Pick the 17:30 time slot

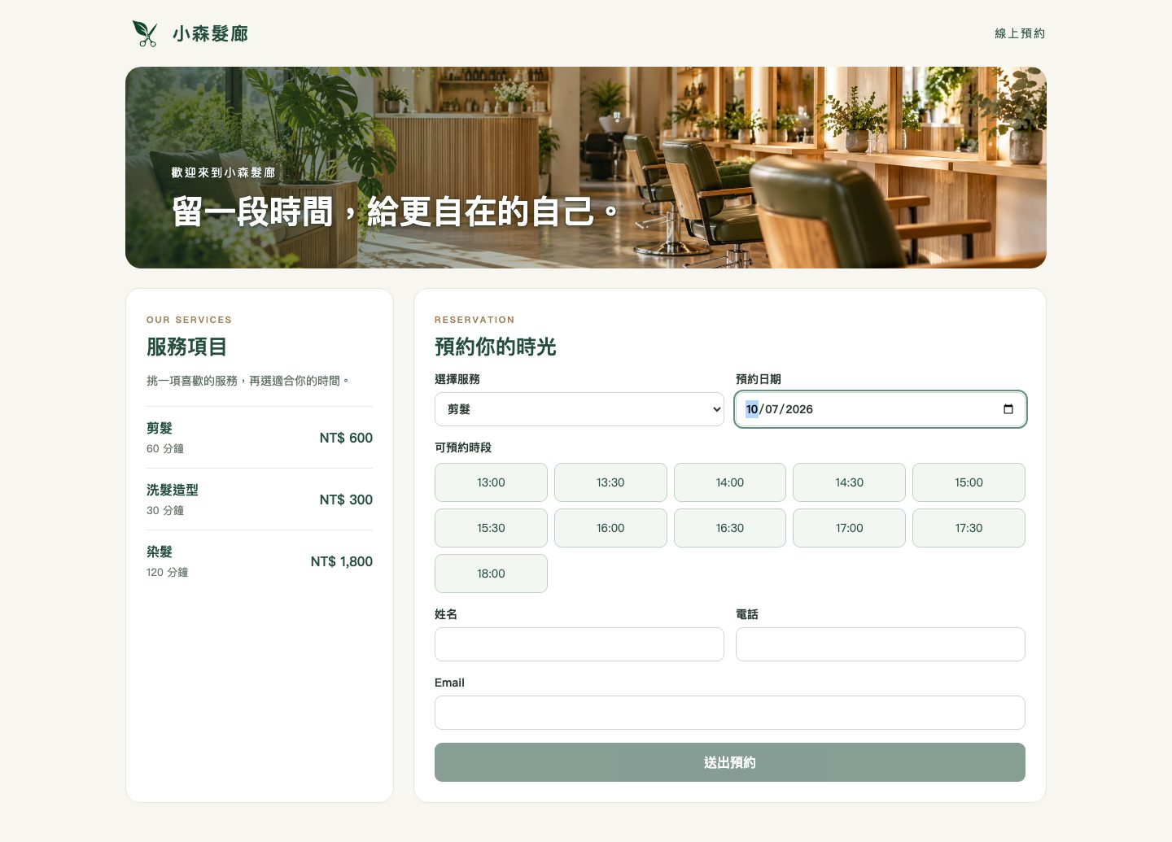tap(969, 528)
